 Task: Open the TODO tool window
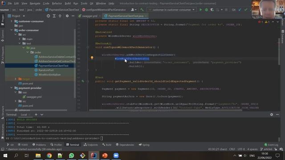pyautogui.click(x=23, y=144)
